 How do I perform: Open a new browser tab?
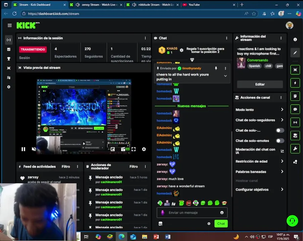click(242, 5)
